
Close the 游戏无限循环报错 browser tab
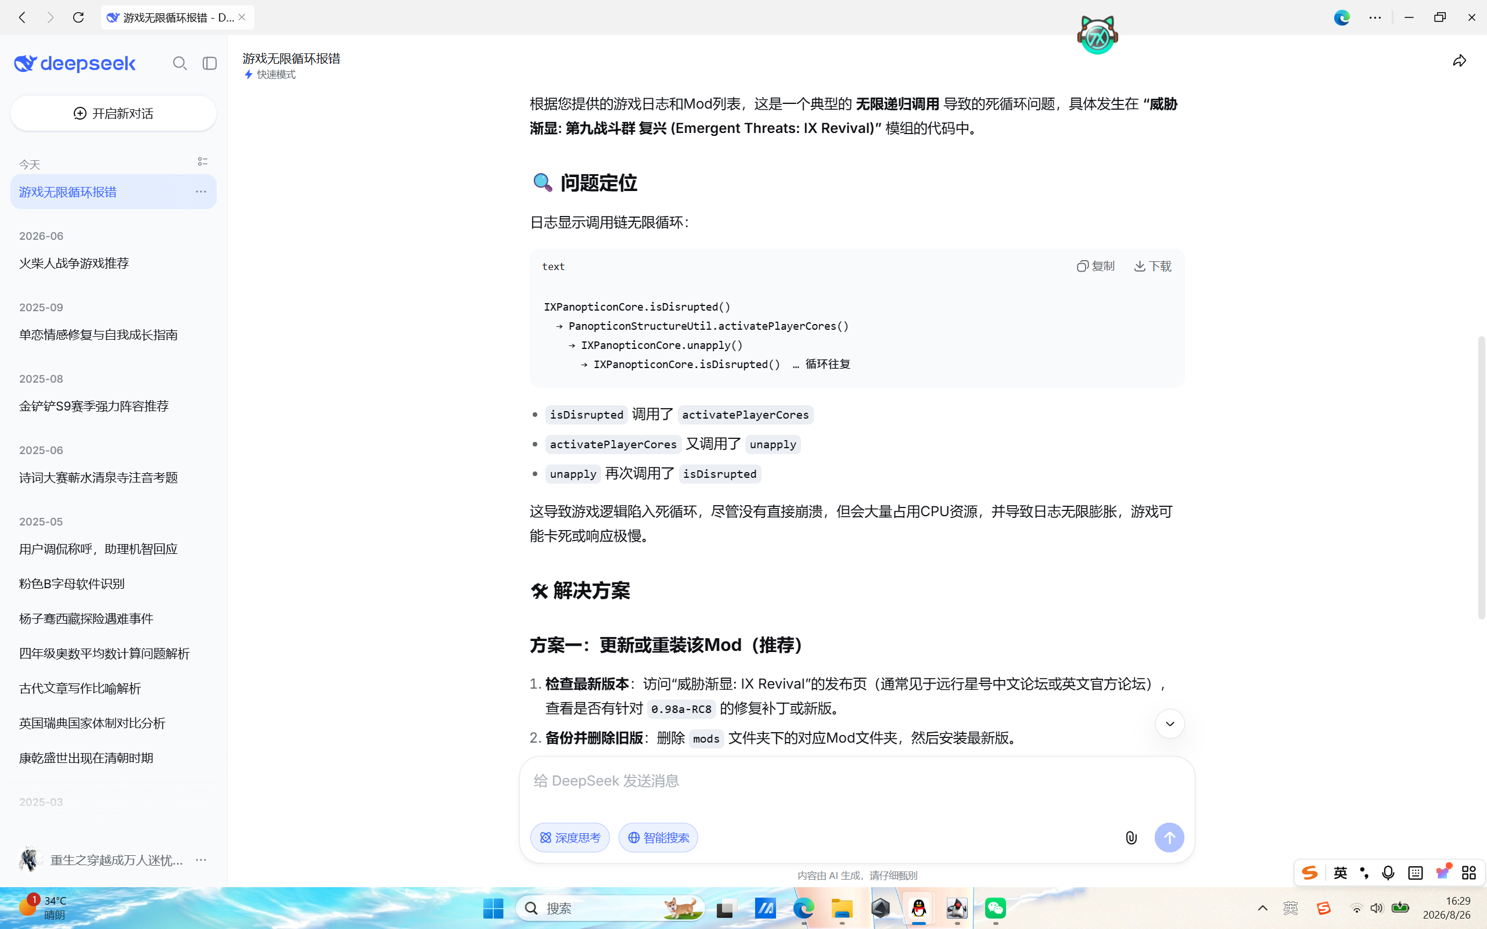point(242,17)
